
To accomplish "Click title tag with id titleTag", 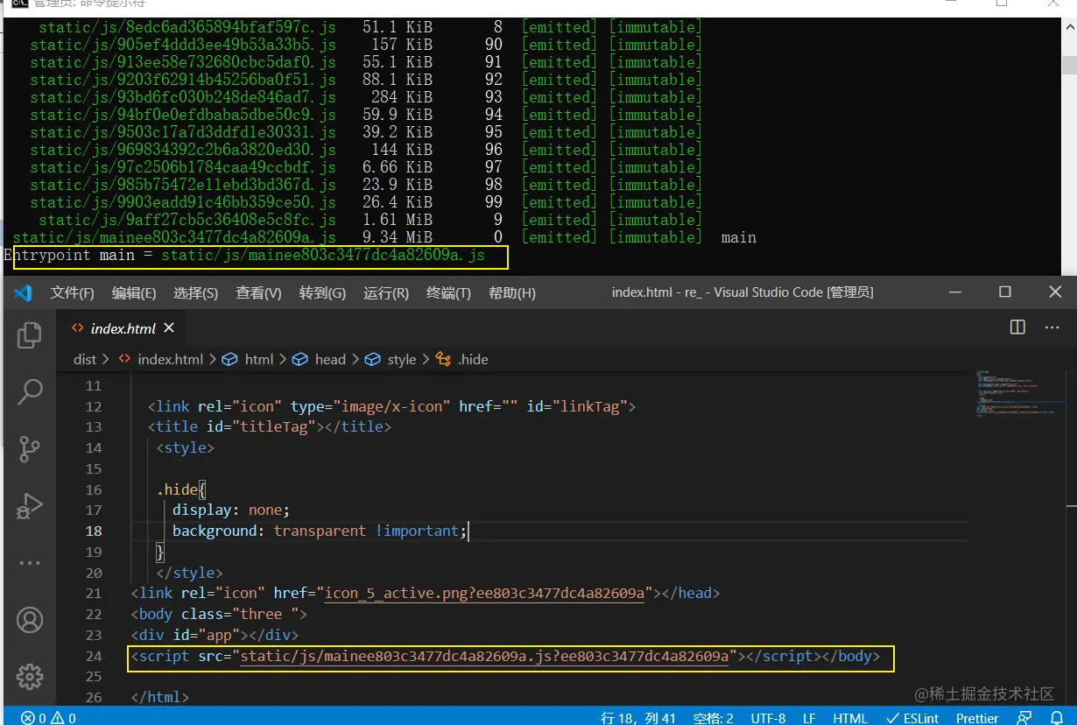I will pyautogui.click(x=270, y=426).
